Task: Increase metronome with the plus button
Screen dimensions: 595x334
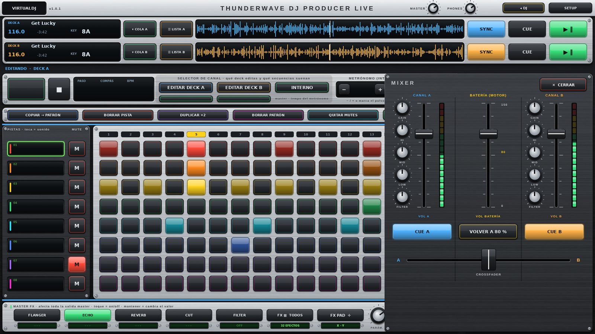Action: point(380,89)
